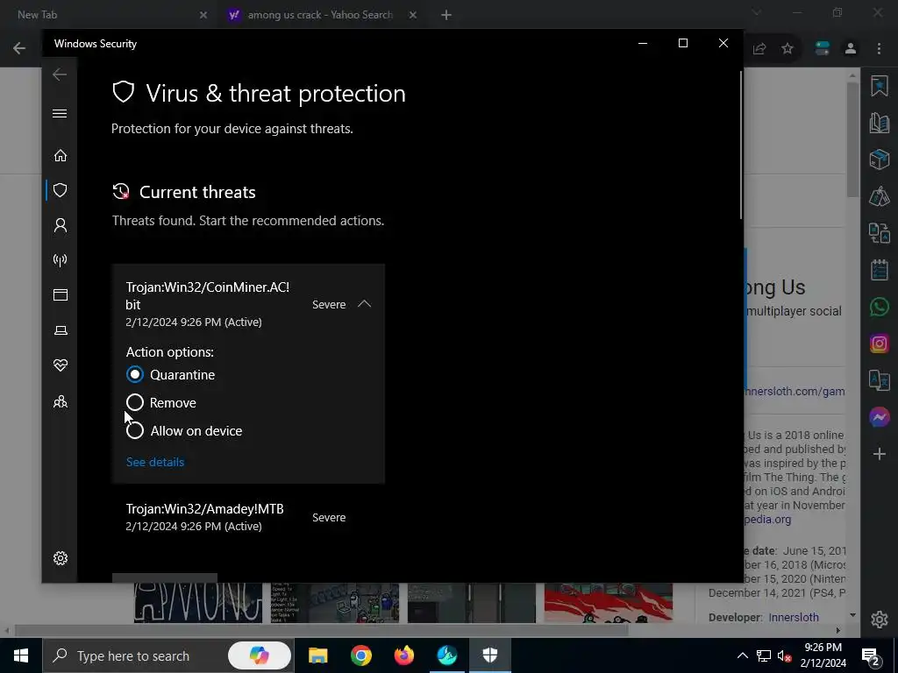Open the red Among Us artwork thumbnail
The height and width of the screenshot is (673, 898).
click(x=609, y=603)
